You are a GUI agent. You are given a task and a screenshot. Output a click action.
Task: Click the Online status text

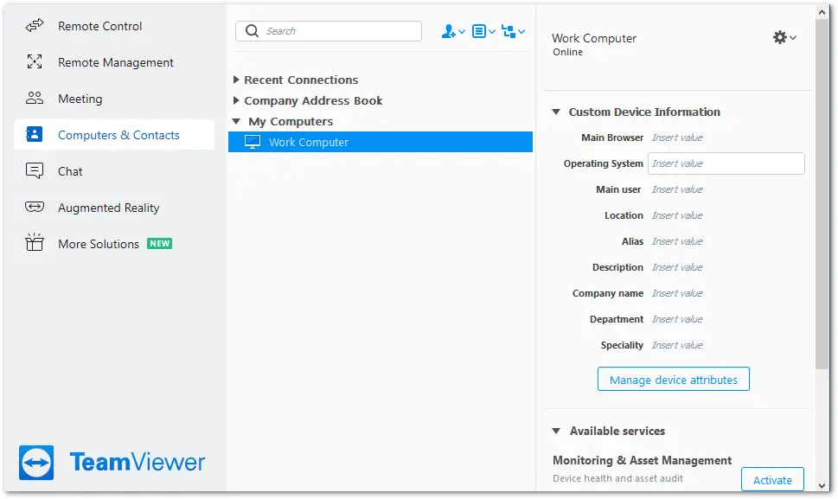pos(567,52)
